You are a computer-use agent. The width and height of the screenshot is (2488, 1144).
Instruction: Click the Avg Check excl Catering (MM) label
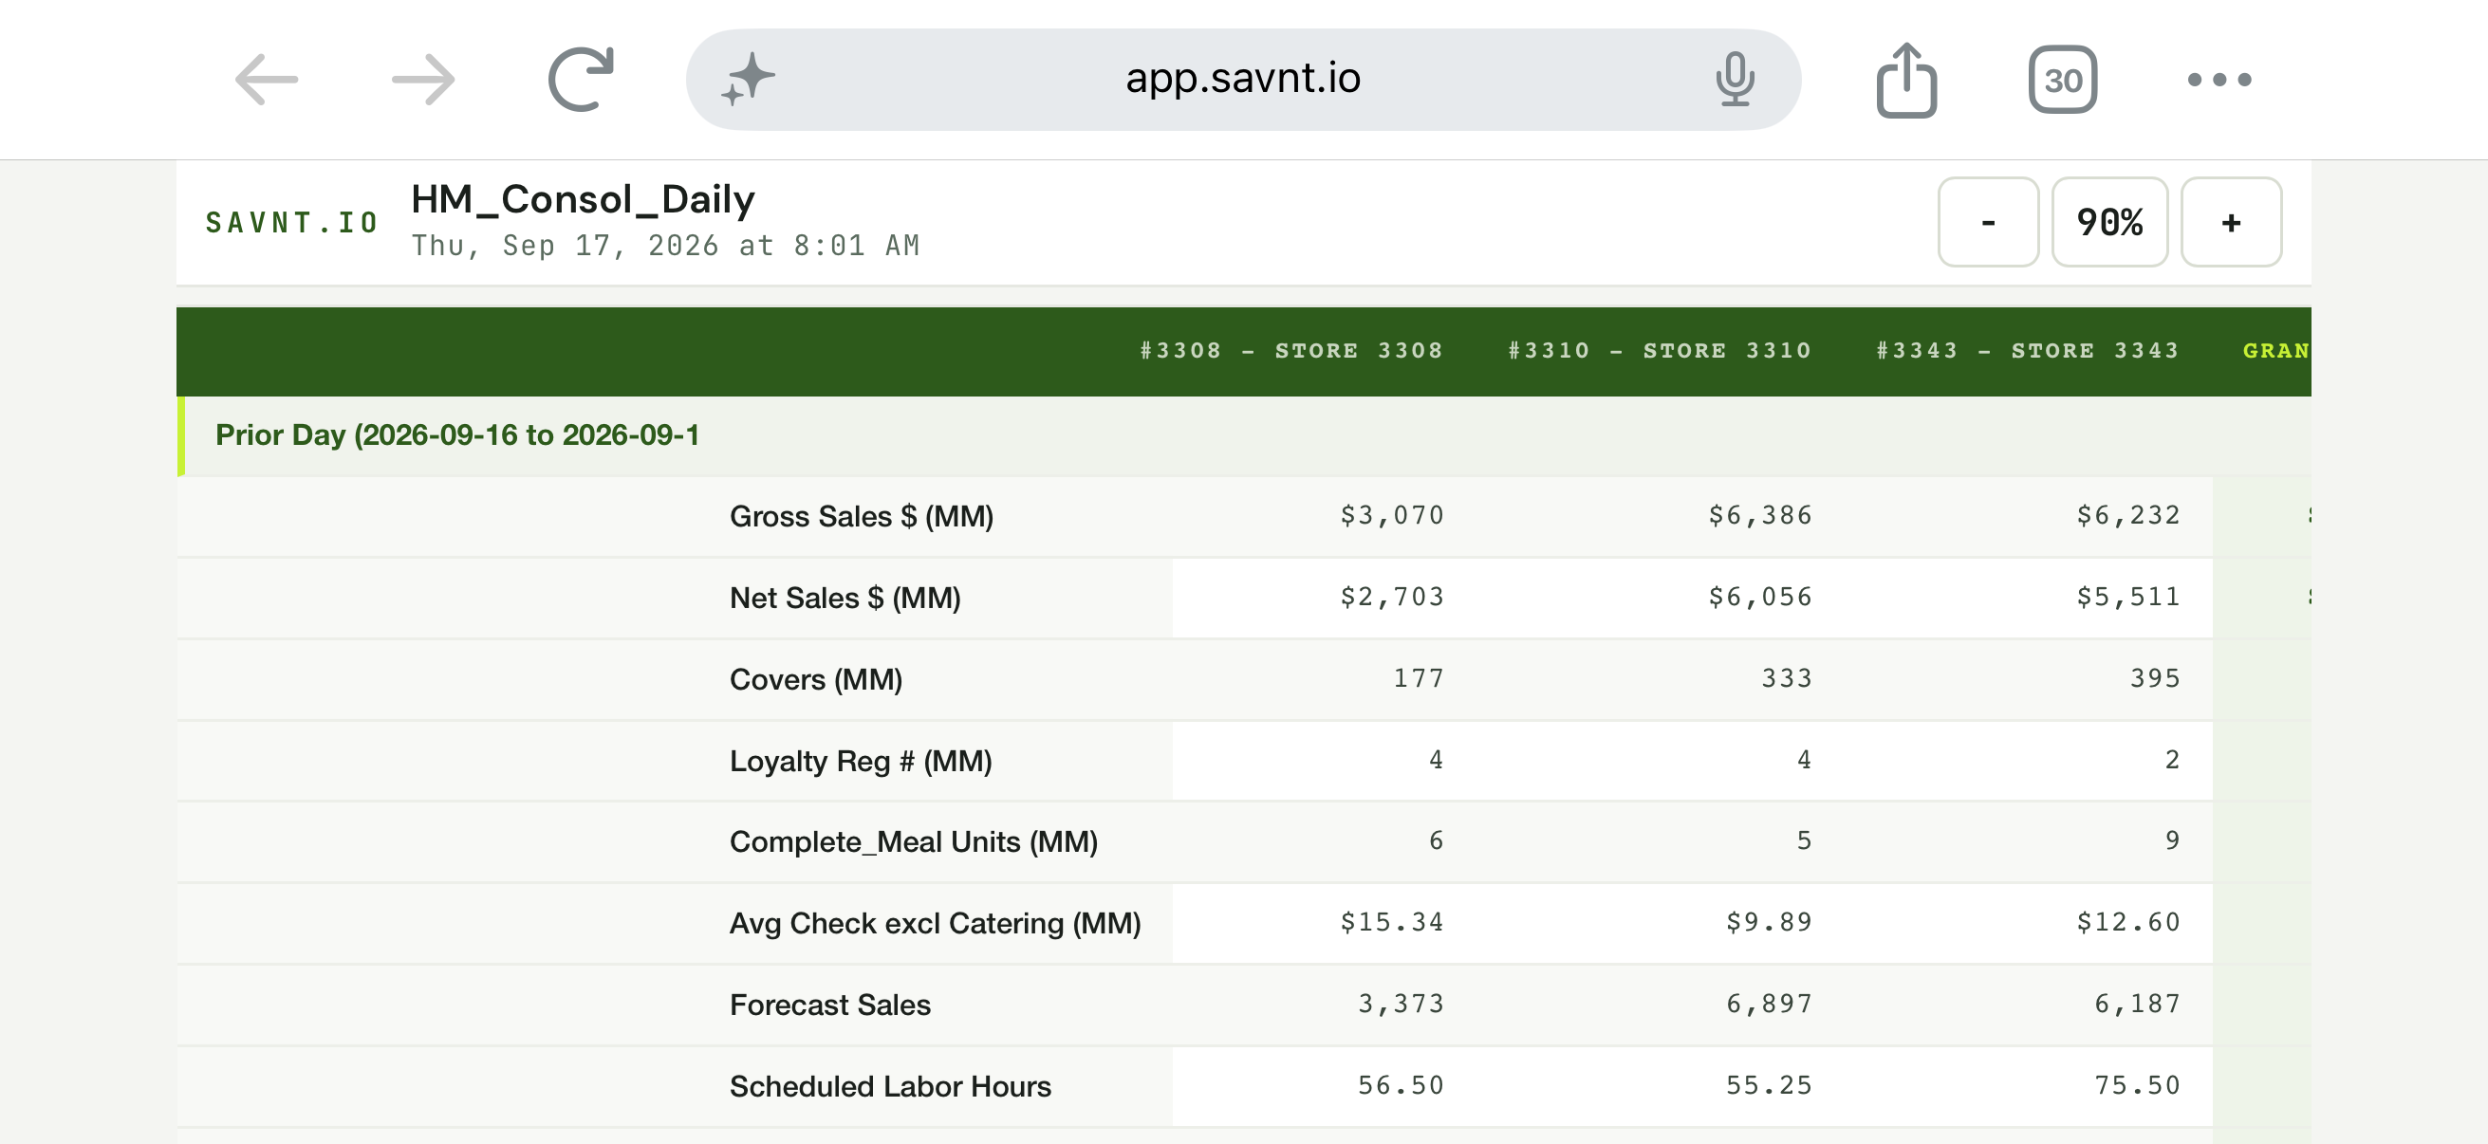pos(934,924)
